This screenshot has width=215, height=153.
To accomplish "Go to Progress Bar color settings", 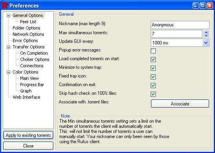I will 32,85.
